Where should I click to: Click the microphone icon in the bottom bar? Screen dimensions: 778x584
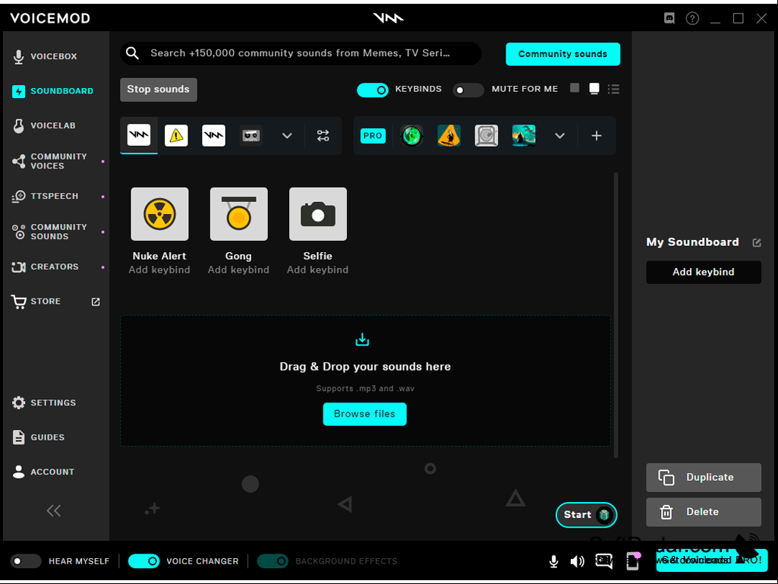tap(554, 562)
